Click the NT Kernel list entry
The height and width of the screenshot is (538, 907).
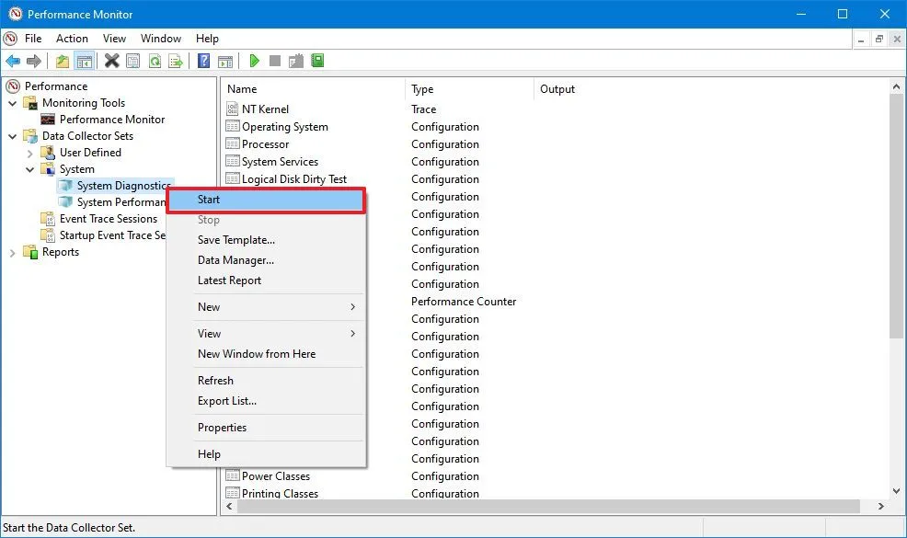tap(265, 109)
